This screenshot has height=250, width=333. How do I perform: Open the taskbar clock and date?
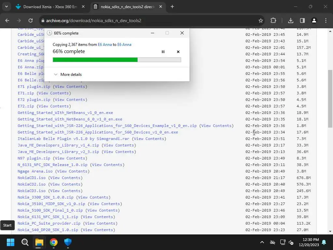coord(309,242)
